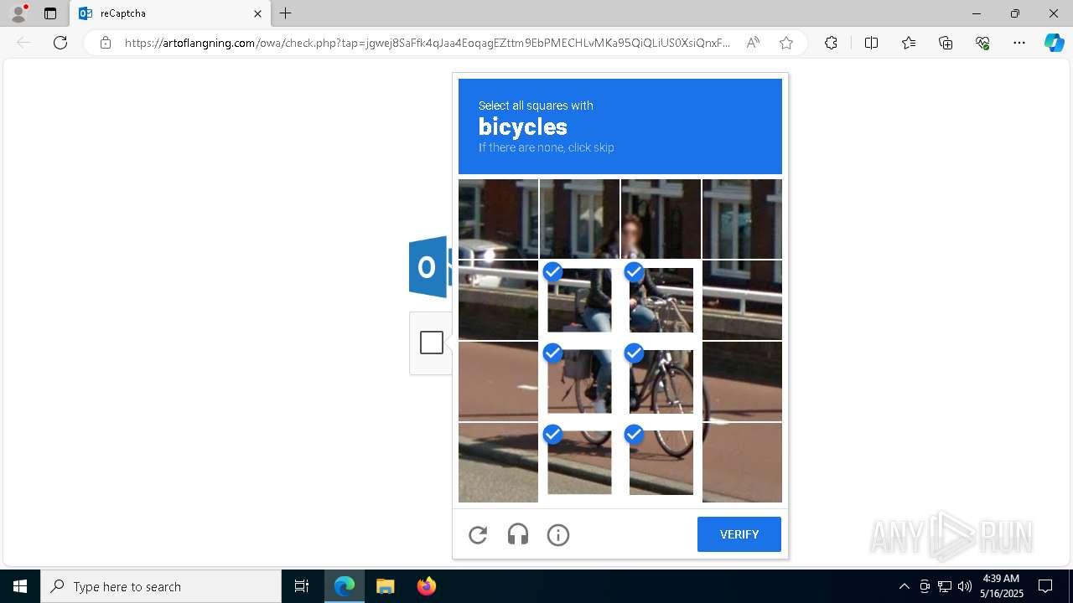This screenshot has height=603, width=1073.
Task: Select the top tile with blurred face
Action: tap(661, 219)
